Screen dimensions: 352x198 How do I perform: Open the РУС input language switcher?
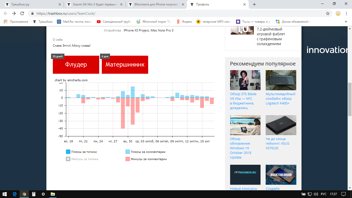pyautogui.click(x=323, y=194)
